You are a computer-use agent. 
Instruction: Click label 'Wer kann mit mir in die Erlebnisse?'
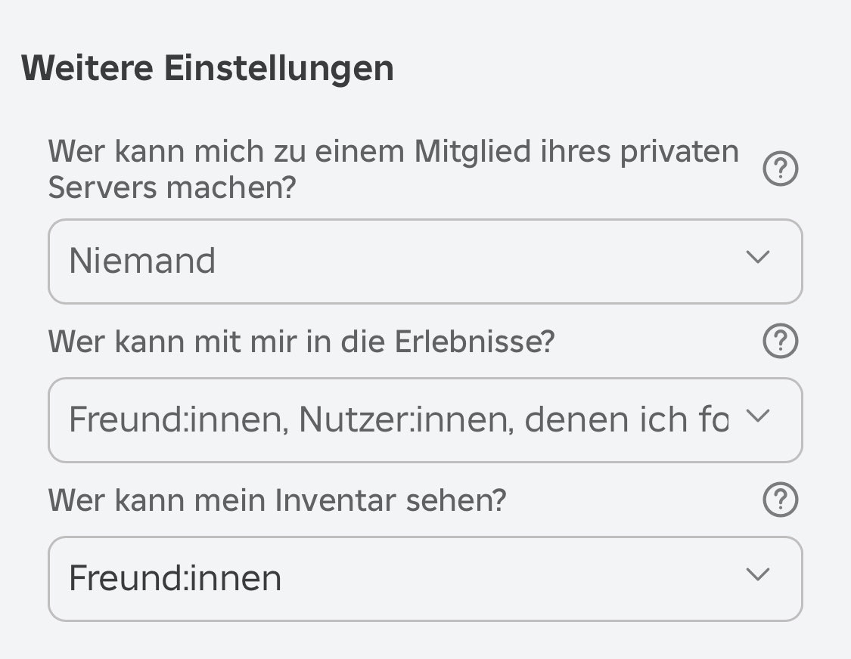301,342
